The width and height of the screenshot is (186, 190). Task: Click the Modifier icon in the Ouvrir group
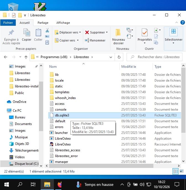(x=156, y=36)
